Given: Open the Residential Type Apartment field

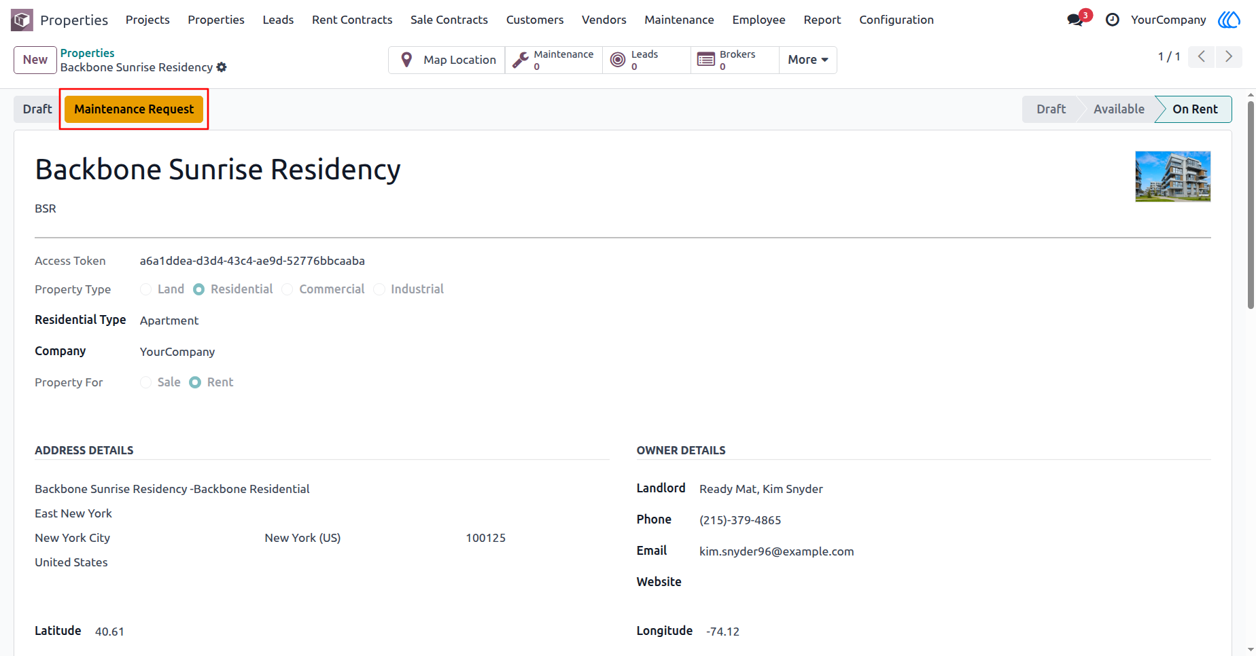Looking at the screenshot, I should point(169,321).
